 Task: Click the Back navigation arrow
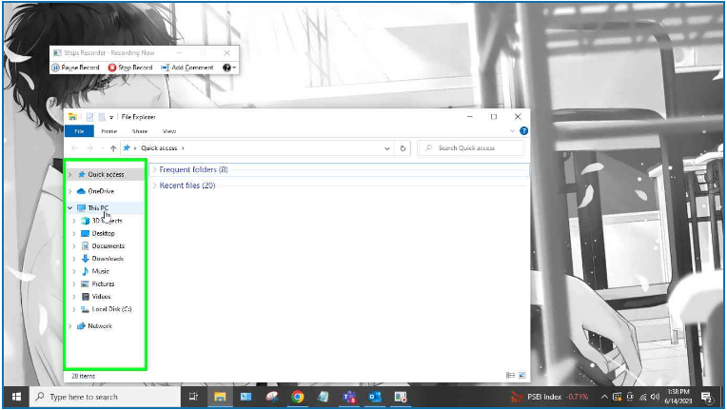point(74,148)
